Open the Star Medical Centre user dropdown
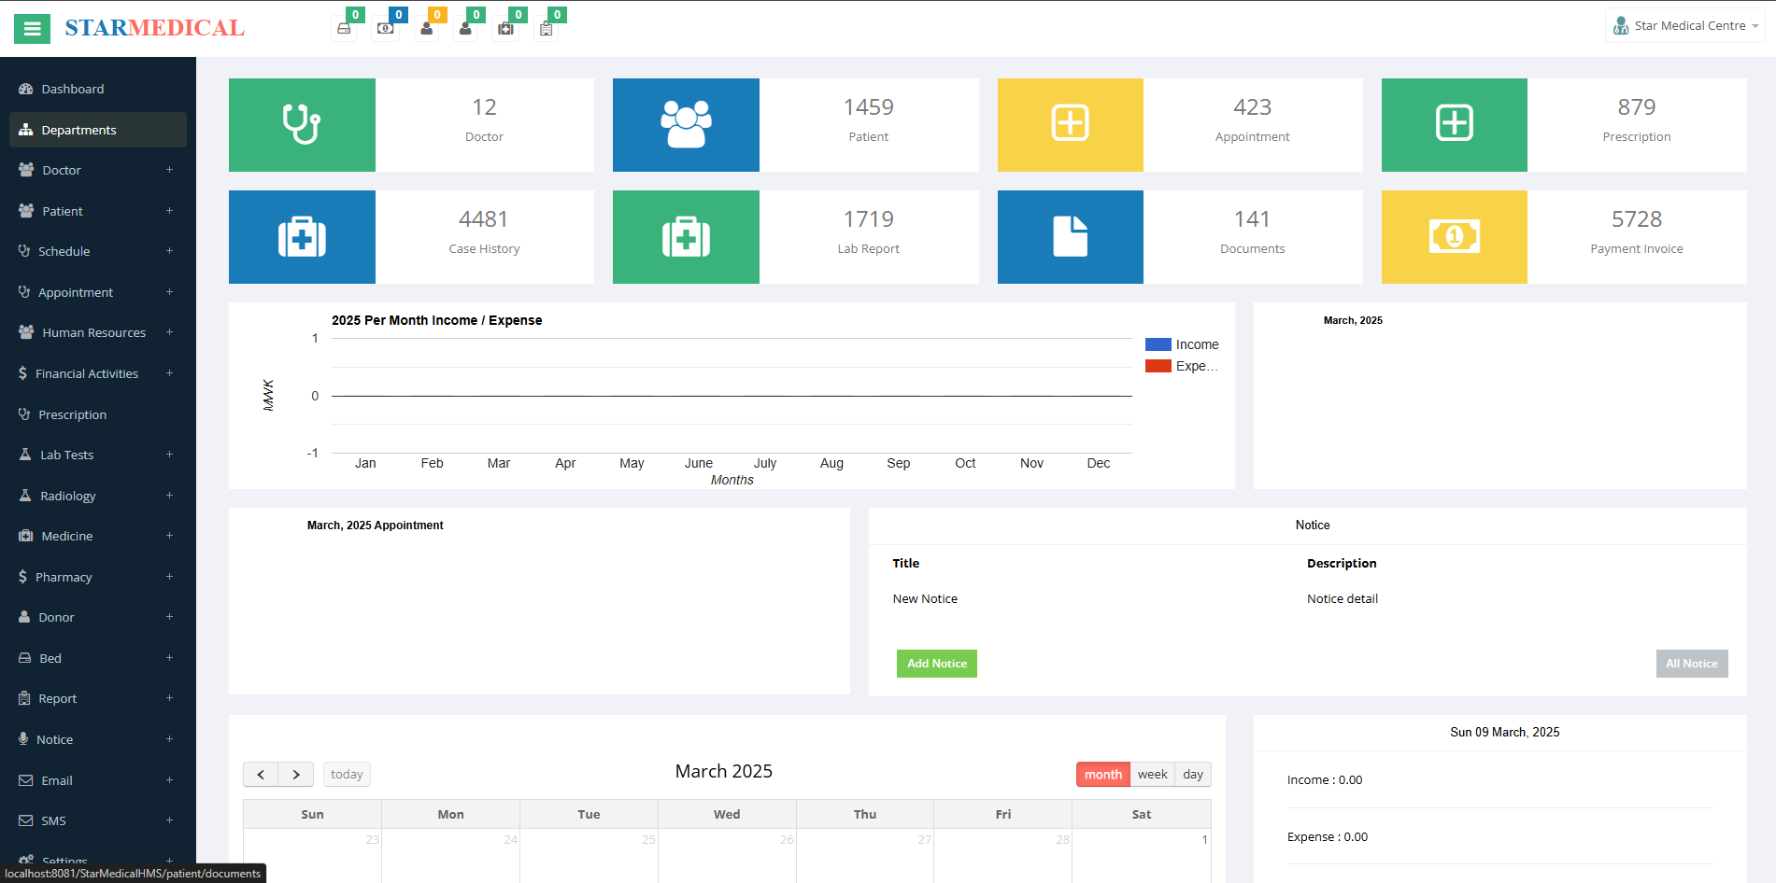Image resolution: width=1776 pixels, height=883 pixels. 1685,26
